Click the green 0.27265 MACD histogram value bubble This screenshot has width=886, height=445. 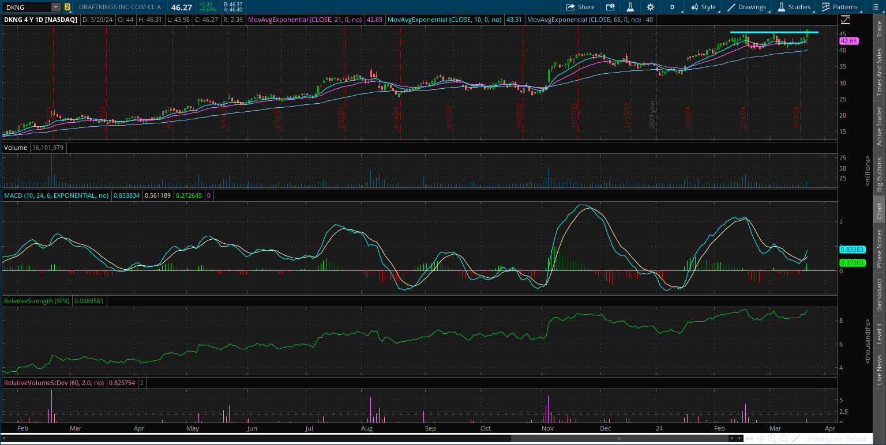coord(851,262)
